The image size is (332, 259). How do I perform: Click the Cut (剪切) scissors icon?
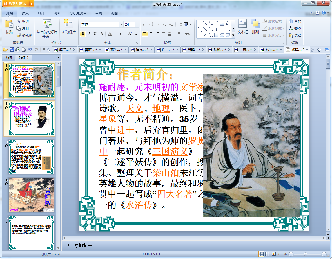pyautogui.click(x=19, y=21)
